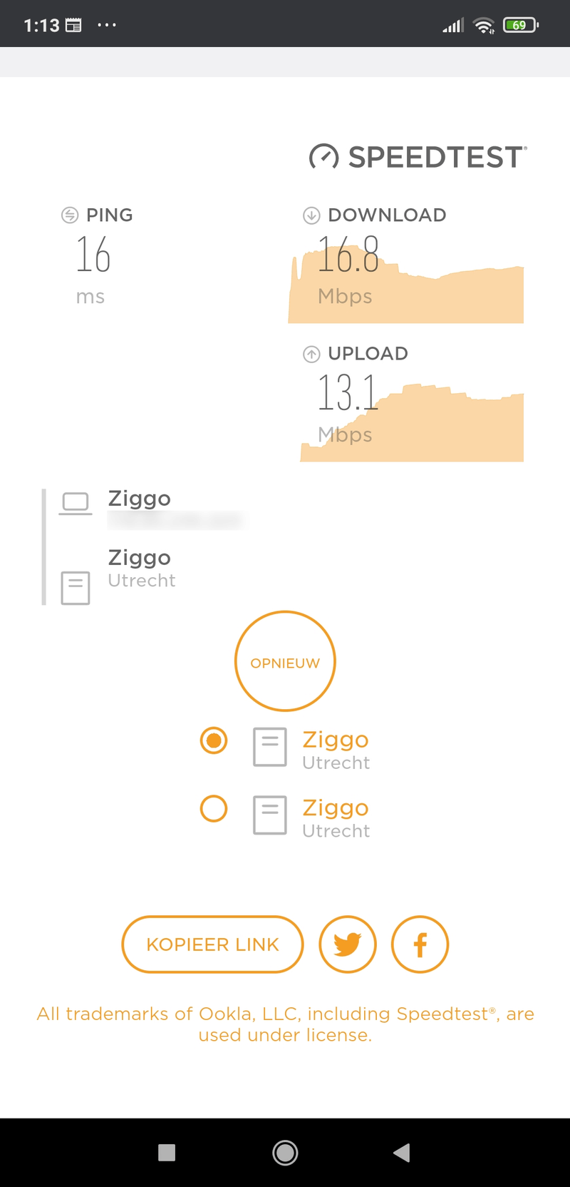This screenshot has height=1187, width=570.
Task: Click the Speedtest gauge logo icon
Action: tap(323, 157)
